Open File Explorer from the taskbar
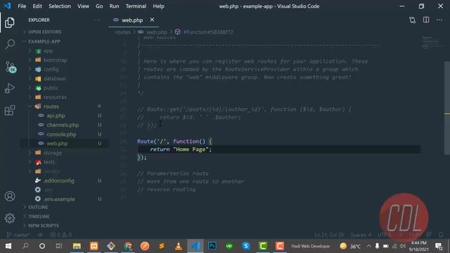The width and height of the screenshot is (450, 253). pos(77,246)
